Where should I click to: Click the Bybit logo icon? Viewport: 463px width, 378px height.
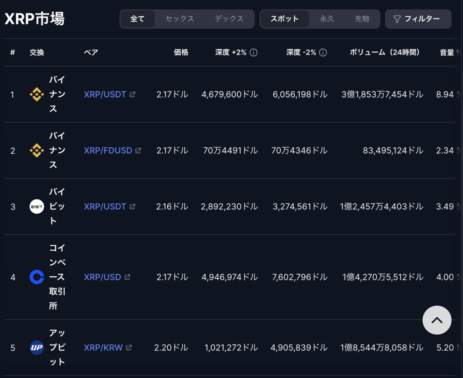click(x=37, y=206)
